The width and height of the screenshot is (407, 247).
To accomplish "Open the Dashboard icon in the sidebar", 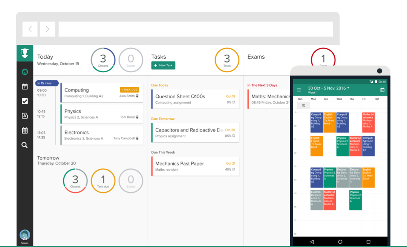I will coord(25,72).
